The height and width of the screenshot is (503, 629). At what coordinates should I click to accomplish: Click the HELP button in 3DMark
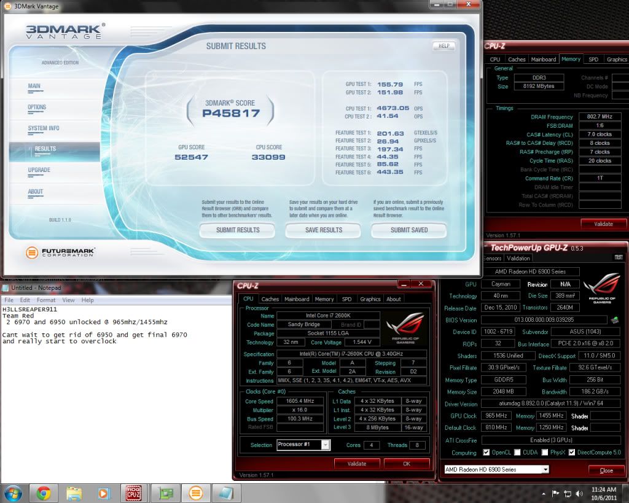pyautogui.click(x=443, y=45)
